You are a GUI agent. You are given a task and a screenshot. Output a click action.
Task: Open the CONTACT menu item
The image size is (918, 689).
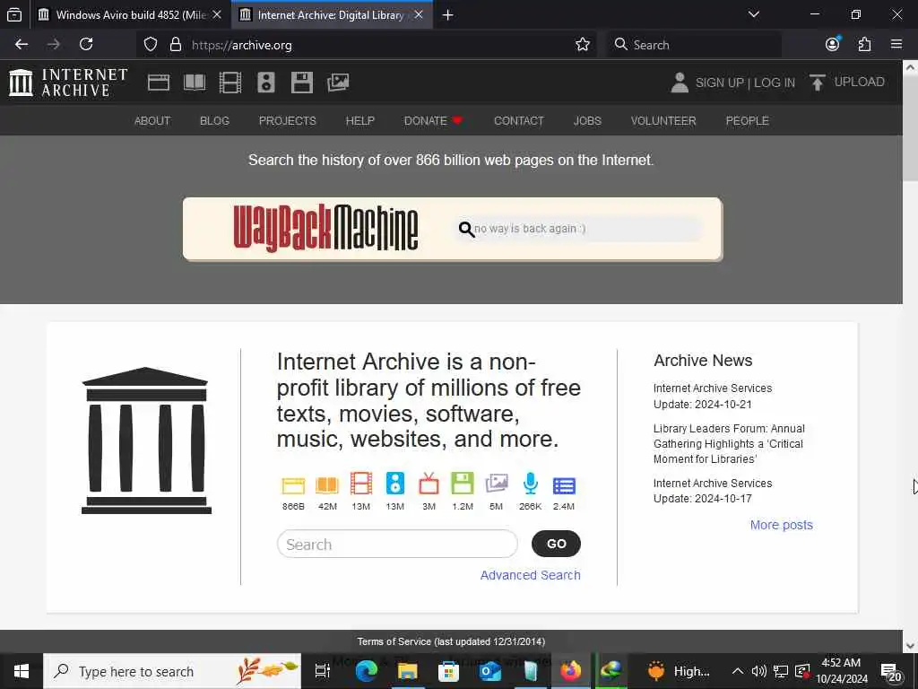519,121
